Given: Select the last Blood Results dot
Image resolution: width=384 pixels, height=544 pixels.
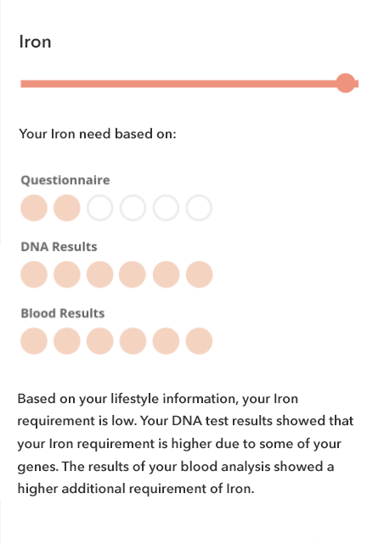Looking at the screenshot, I should [x=199, y=341].
